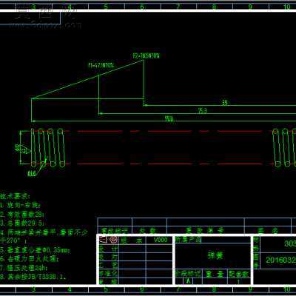Click the "A" stage mark cell
This screenshot has height=296, width=296.
188,281
